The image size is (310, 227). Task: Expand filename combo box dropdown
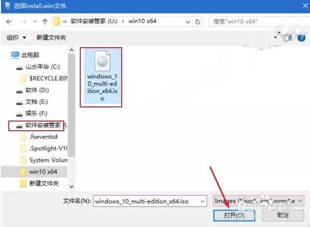click(x=202, y=201)
